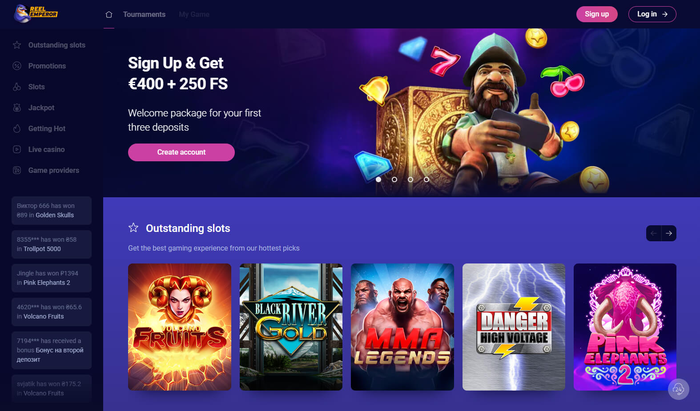
Task: Open Getting Hot flame icon
Action: pyautogui.click(x=17, y=128)
